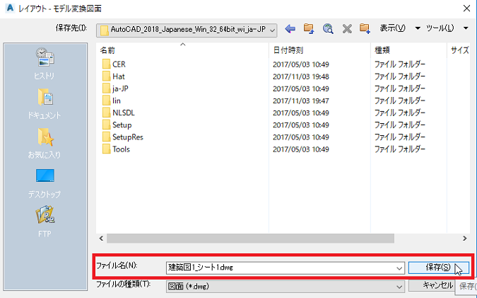
Task: Click the CER row date 2017/05/03 10:49
Action: click(301, 64)
